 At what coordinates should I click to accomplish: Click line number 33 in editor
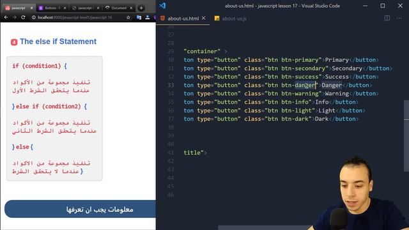pos(171,85)
